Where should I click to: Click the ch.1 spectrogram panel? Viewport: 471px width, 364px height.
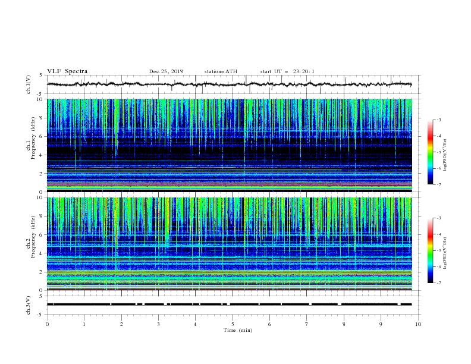click(230, 145)
